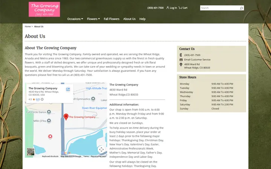The image size is (271, 169).
Task: Click the Down River Equipment map label
Action: point(94,108)
